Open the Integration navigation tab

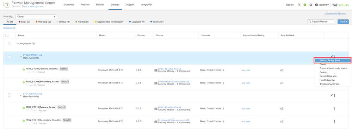[146, 5]
